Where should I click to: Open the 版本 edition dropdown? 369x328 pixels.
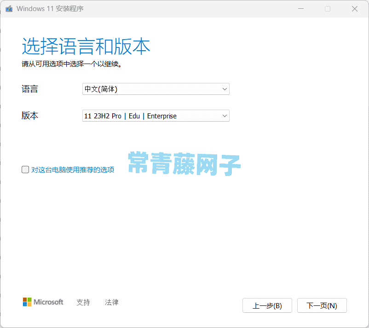[156, 116]
